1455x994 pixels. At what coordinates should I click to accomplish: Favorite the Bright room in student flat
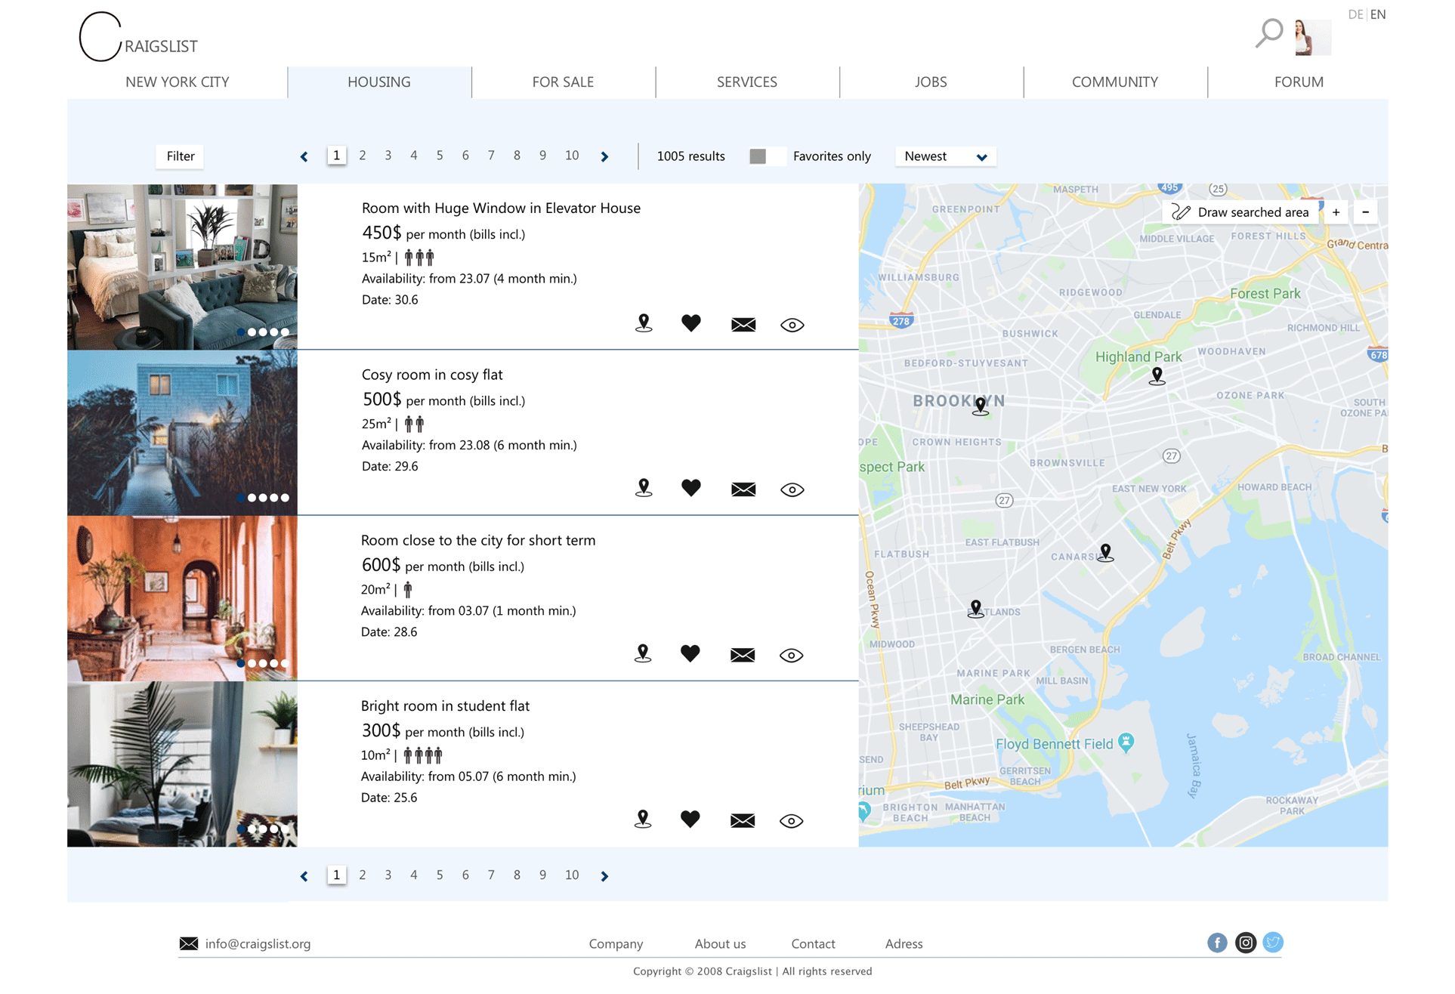690,819
